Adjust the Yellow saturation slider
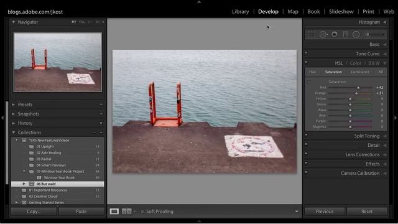The height and width of the screenshot is (224, 398). (x=350, y=99)
